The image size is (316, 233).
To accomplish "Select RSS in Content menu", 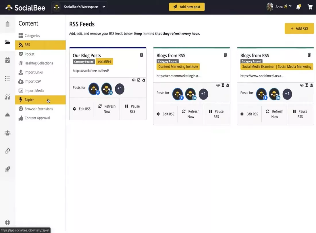I will click(x=40, y=45).
